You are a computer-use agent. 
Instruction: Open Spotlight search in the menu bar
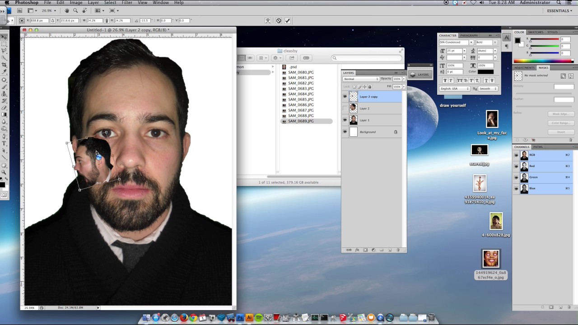pyautogui.click(x=559, y=3)
